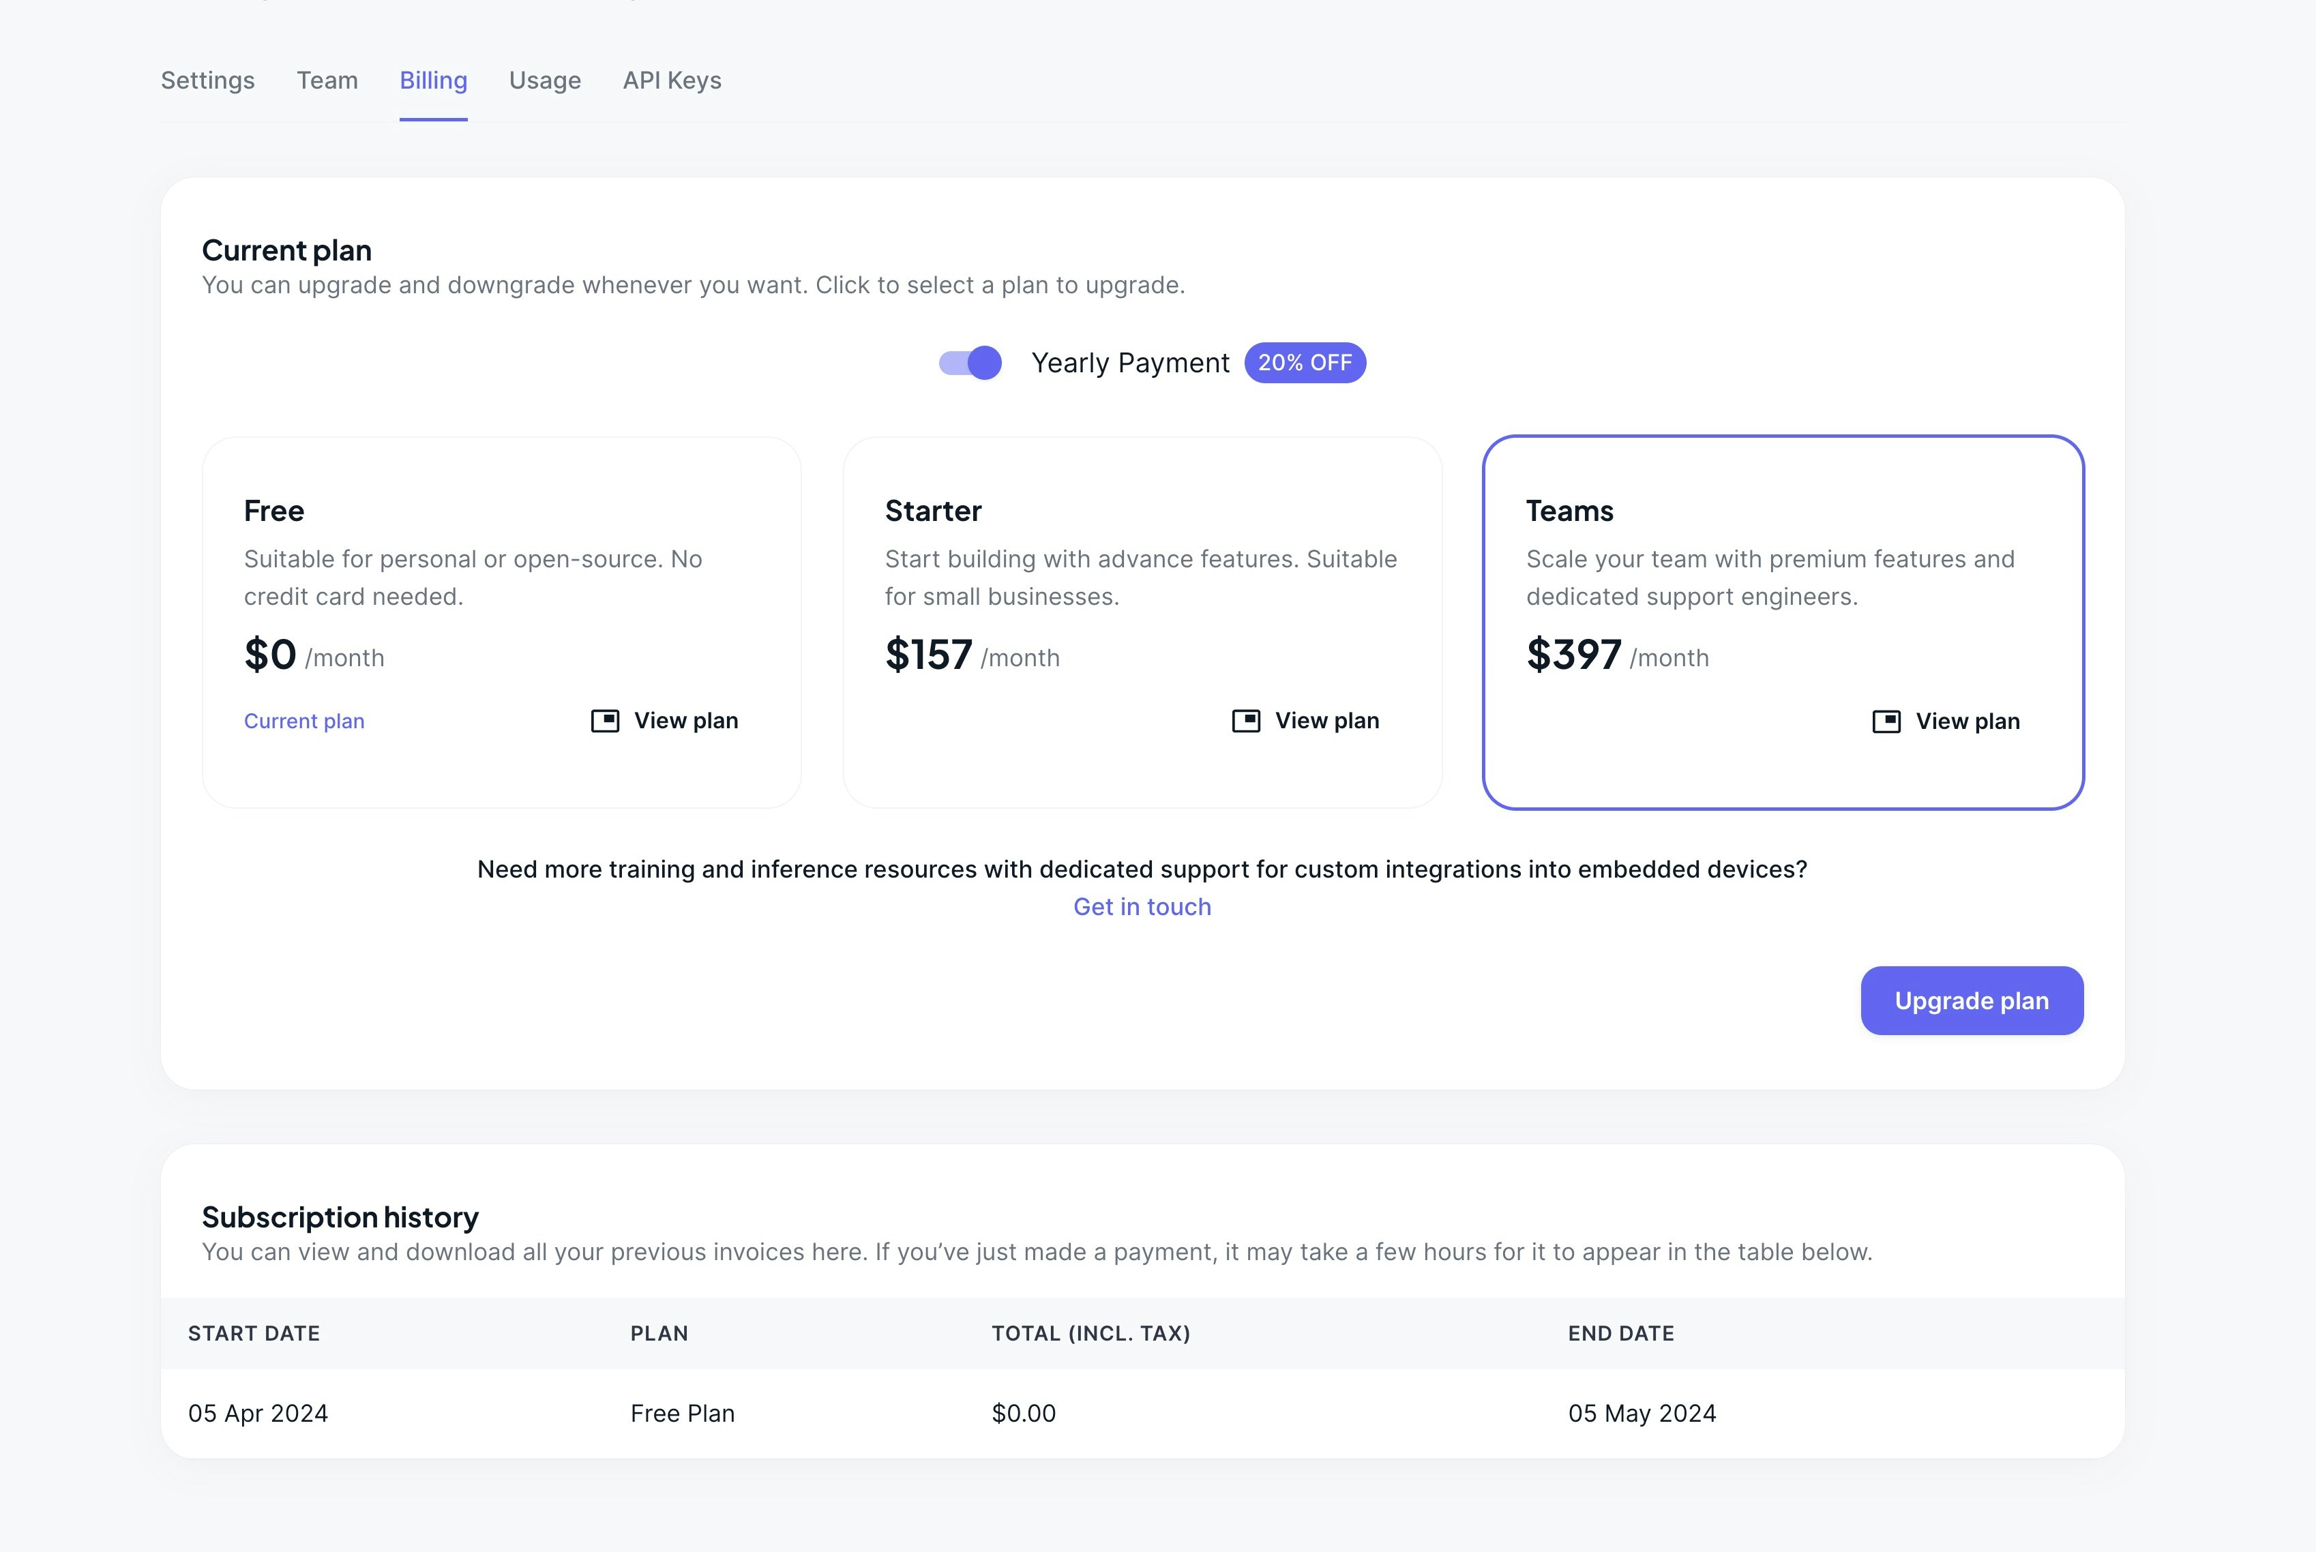The height and width of the screenshot is (1552, 2316).
Task: Open the API Keys tab
Action: [x=672, y=80]
